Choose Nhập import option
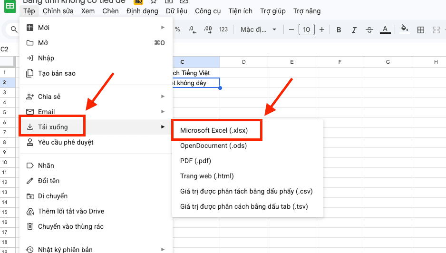 96,58
